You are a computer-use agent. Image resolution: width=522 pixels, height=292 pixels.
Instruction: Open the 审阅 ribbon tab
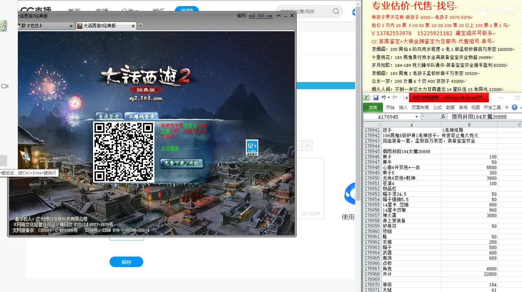coord(463,107)
